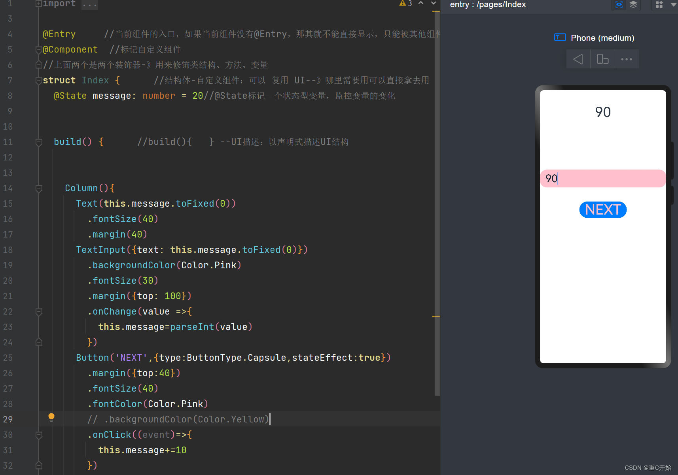
Task: Select the eye preview inspector icon
Action: click(619, 5)
